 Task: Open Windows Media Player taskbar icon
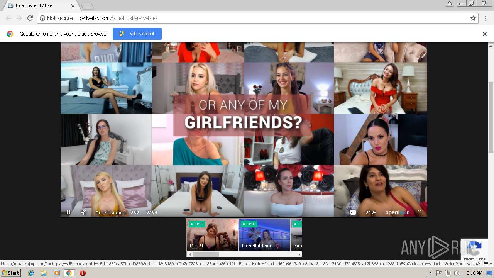point(56,273)
